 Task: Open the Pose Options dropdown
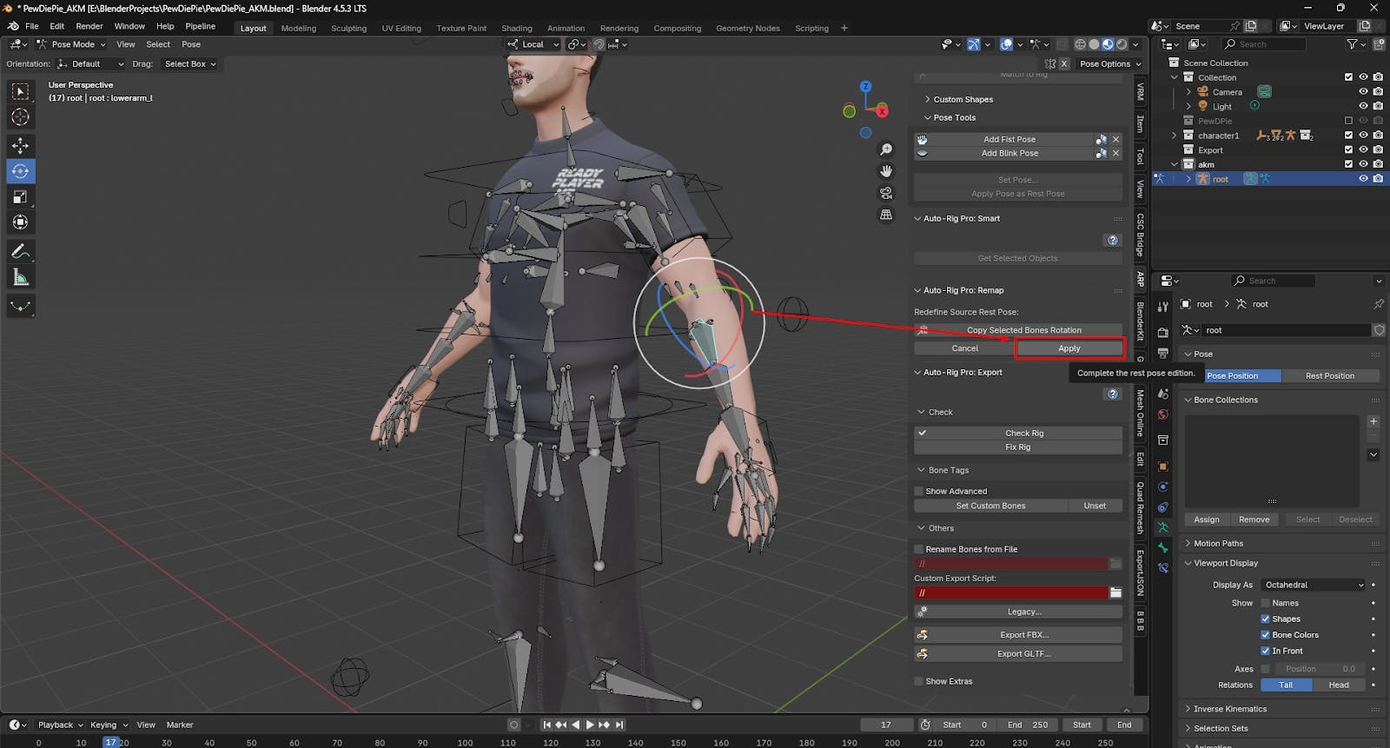(1110, 63)
